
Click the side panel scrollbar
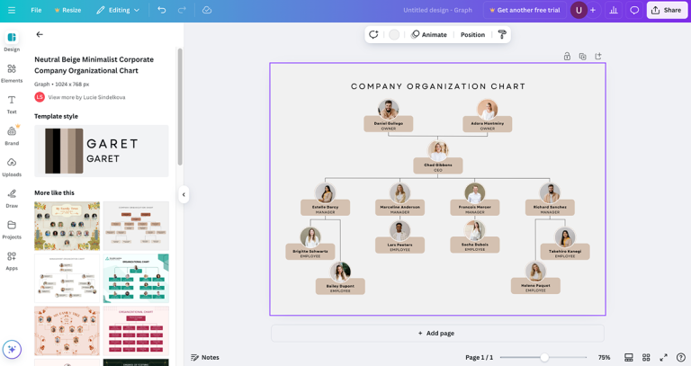click(180, 107)
